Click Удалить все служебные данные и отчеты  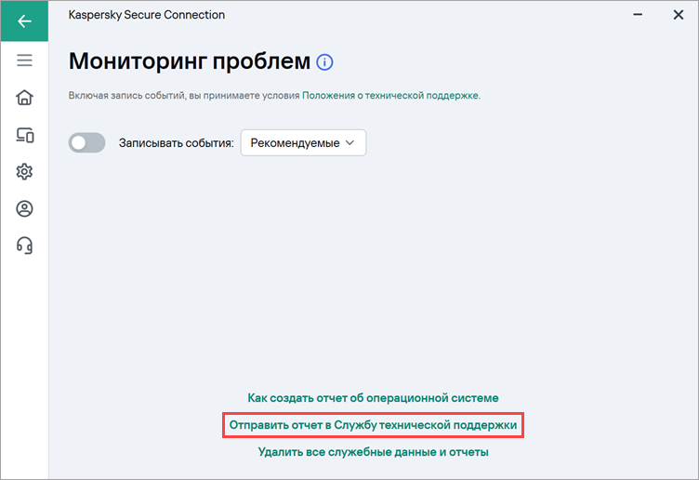pyautogui.click(x=373, y=452)
